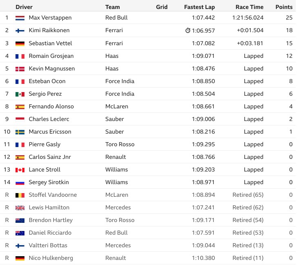The width and height of the screenshot is (301, 266).
Task: Click the Points column header
Action: (x=284, y=7)
